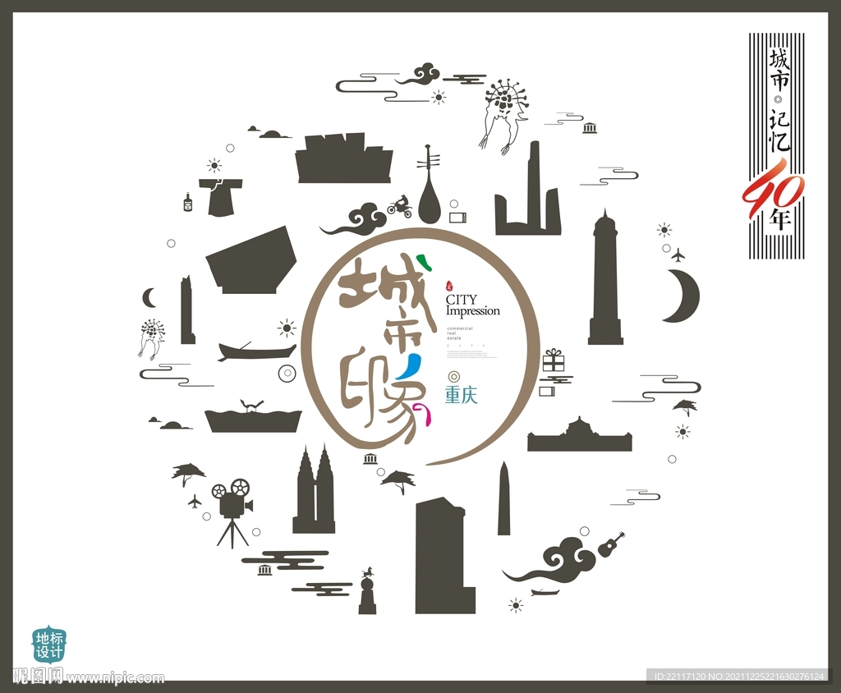Click the gift box icon
The height and width of the screenshot is (693, 841).
tap(554, 360)
